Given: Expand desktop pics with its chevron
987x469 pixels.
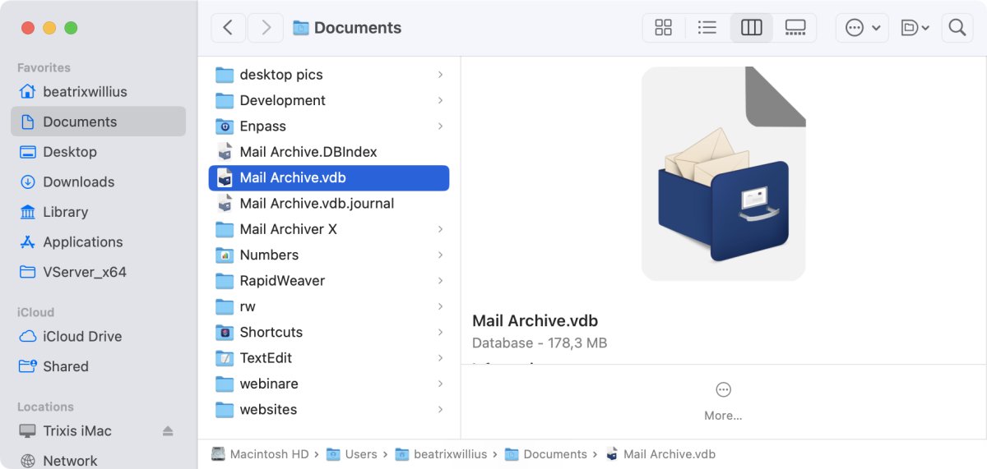Looking at the screenshot, I should pyautogui.click(x=441, y=75).
